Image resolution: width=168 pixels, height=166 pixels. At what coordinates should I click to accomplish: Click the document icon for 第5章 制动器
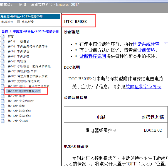click(3, 61)
